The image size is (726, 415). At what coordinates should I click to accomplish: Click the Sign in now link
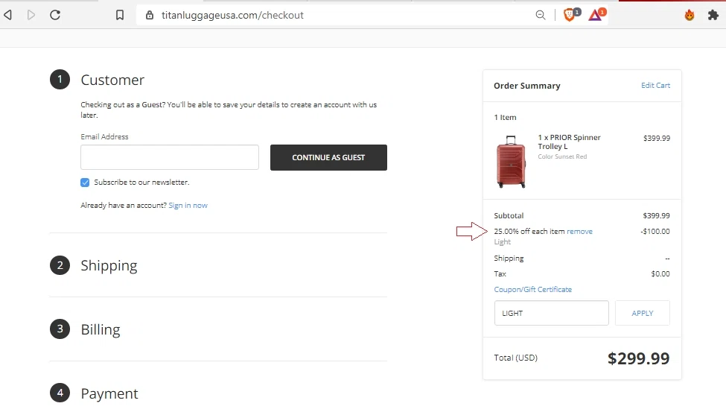[188, 206]
